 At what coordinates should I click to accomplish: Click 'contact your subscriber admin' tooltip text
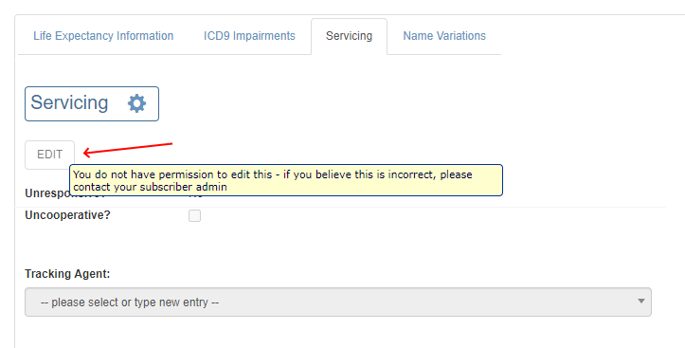pyautogui.click(x=151, y=187)
